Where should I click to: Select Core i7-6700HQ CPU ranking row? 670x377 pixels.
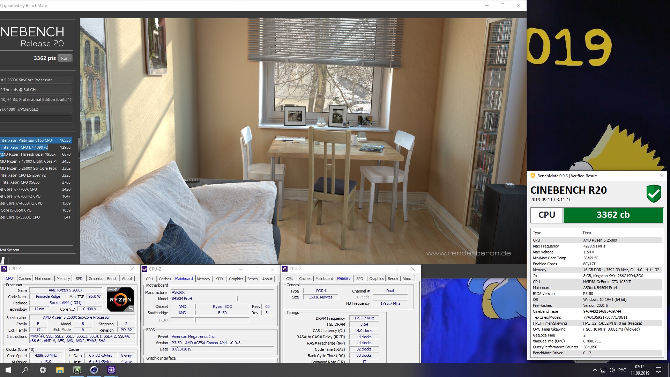click(x=36, y=196)
